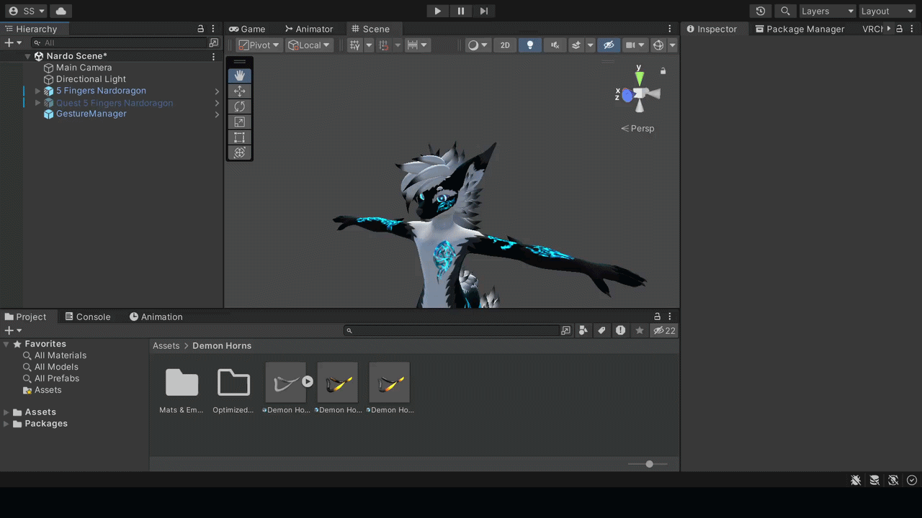Open the Layout dropdown
Screen dimensions: 922x518
coord(887,11)
